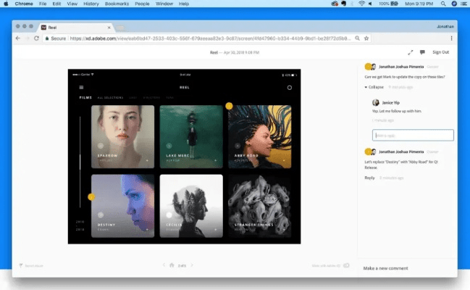The height and width of the screenshot is (290, 470).
Task: Click the Make a new comment field
Action: click(406, 268)
